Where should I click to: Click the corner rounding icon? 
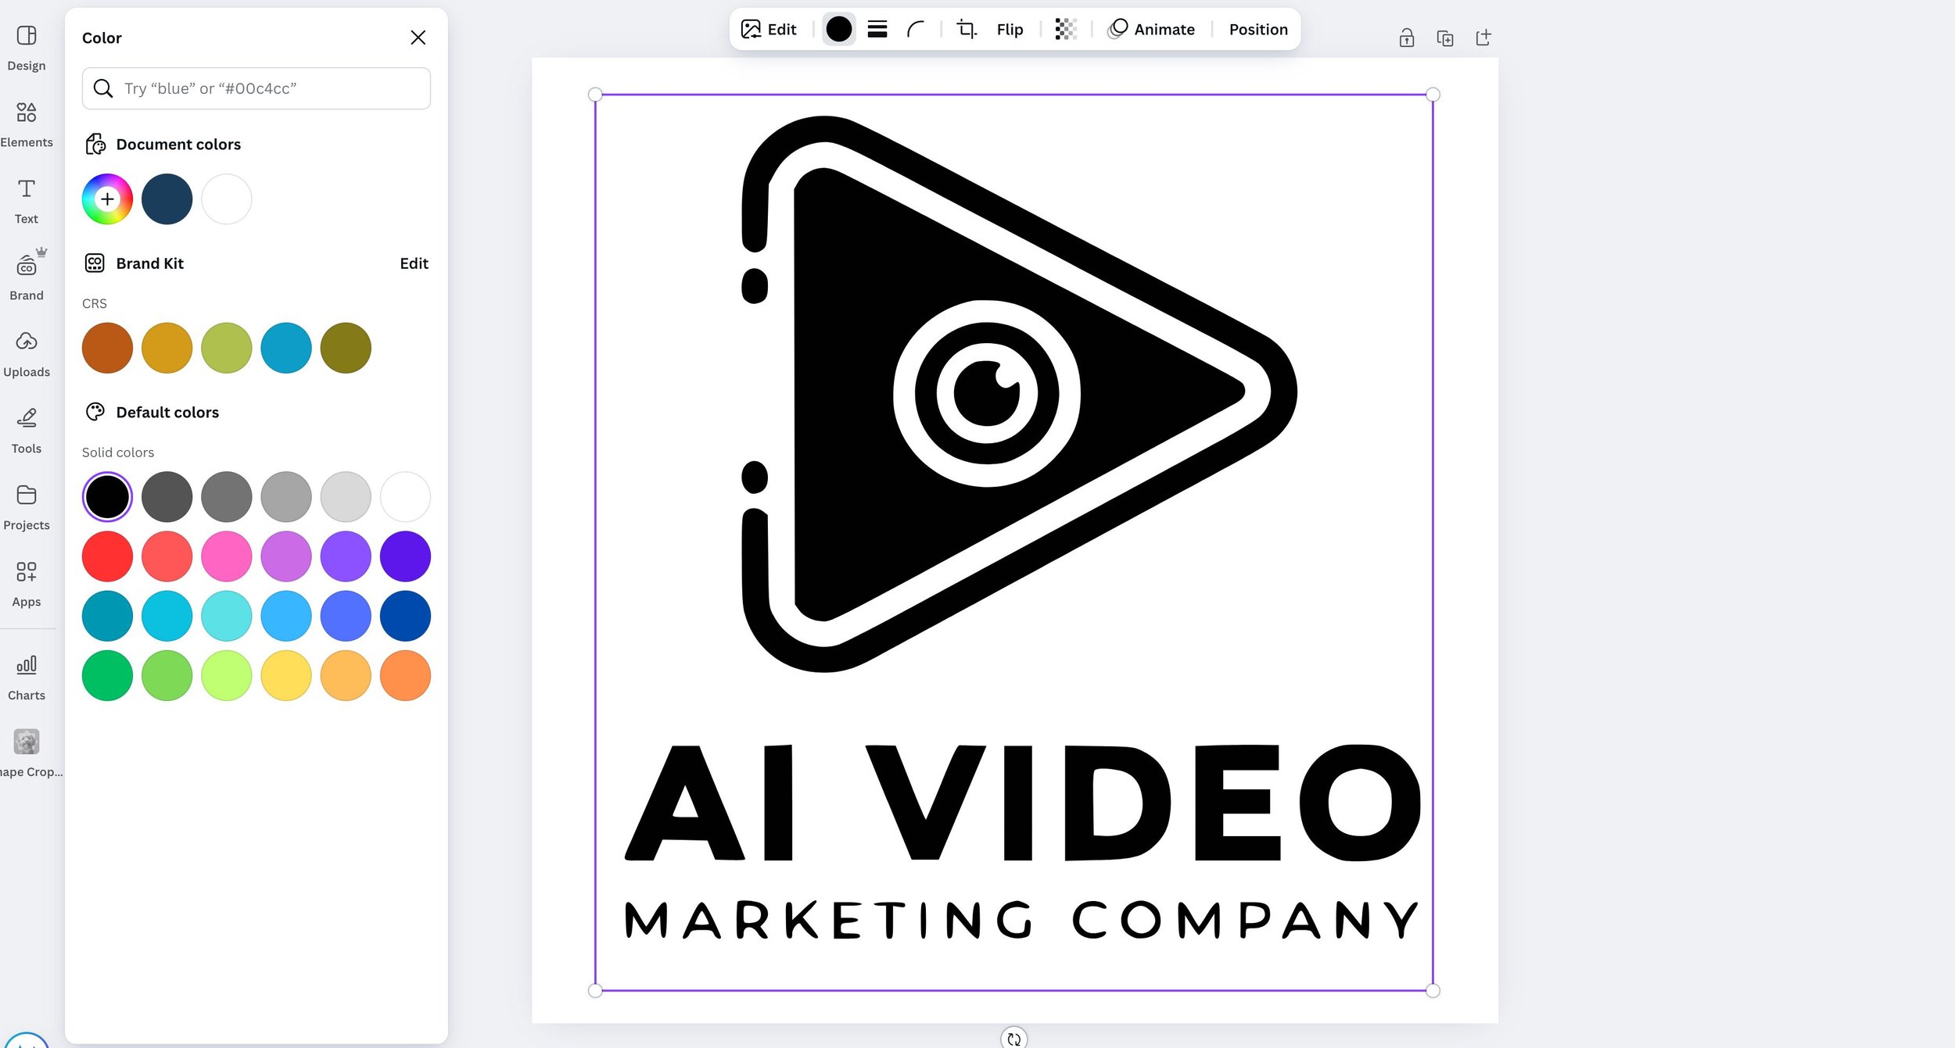[915, 30]
